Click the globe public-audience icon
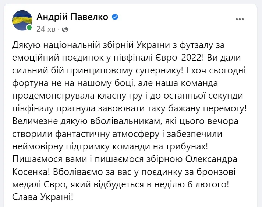 point(65,29)
